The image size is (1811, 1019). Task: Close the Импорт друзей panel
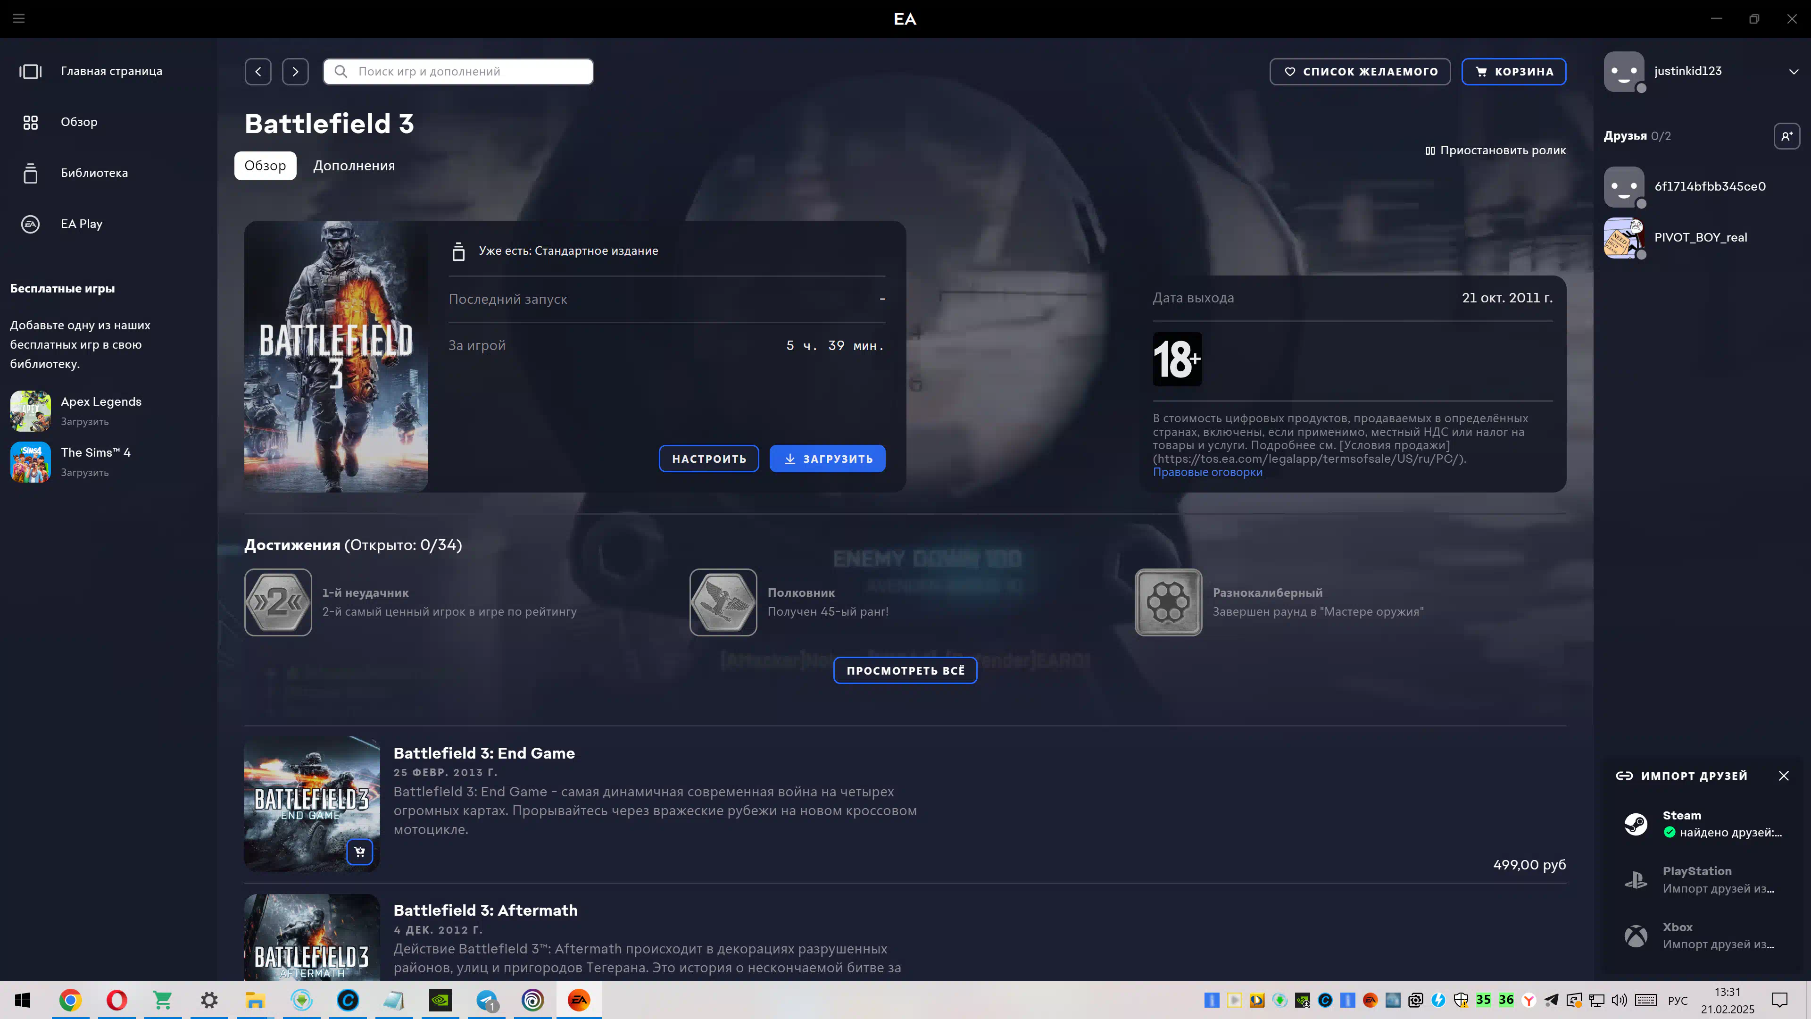click(1783, 776)
